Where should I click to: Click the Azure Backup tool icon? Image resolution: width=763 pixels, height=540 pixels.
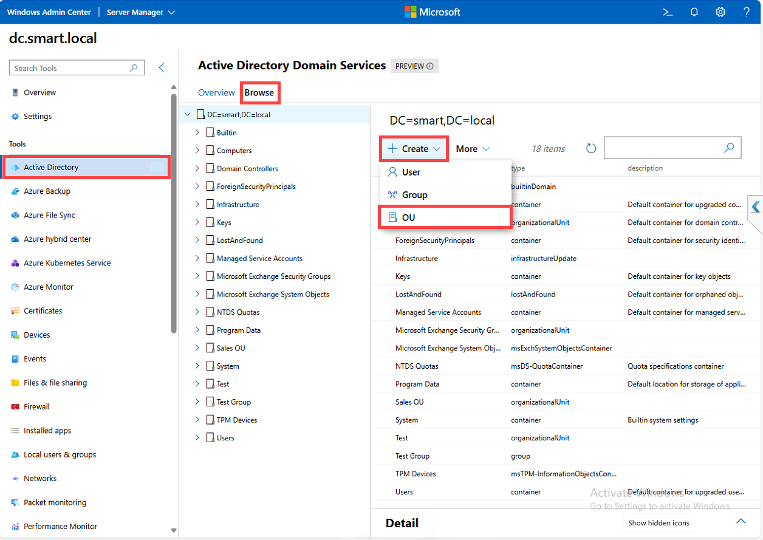tap(15, 191)
